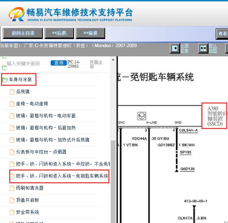This screenshot has height=223, width=228.
Task: Click the page icon beside 顶盖开启板
Action: point(12,200)
